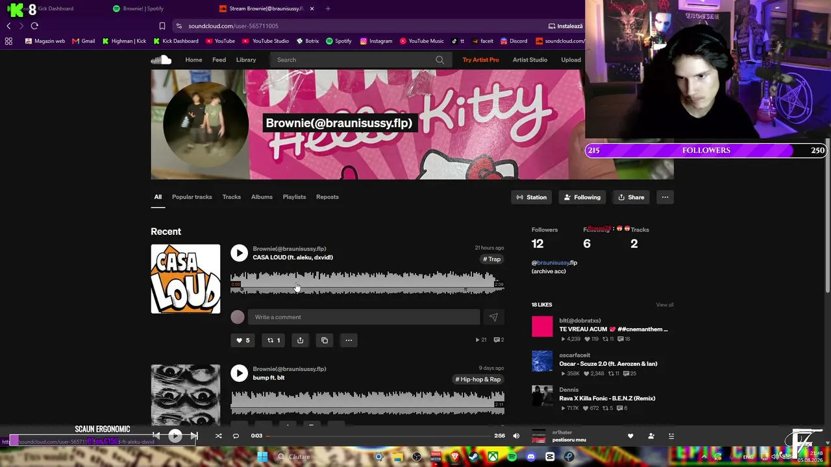Share the CASA LOUD track
The width and height of the screenshot is (831, 467).
pyautogui.click(x=300, y=340)
